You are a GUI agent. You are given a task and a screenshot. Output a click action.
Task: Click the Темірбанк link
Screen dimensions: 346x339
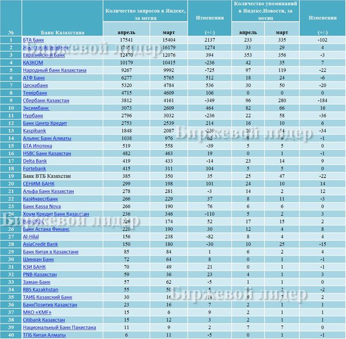[x=35, y=93]
